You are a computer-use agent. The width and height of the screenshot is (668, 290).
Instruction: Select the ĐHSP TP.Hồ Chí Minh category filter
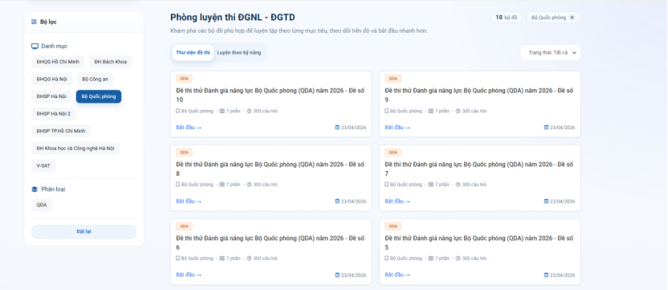pyautogui.click(x=61, y=131)
